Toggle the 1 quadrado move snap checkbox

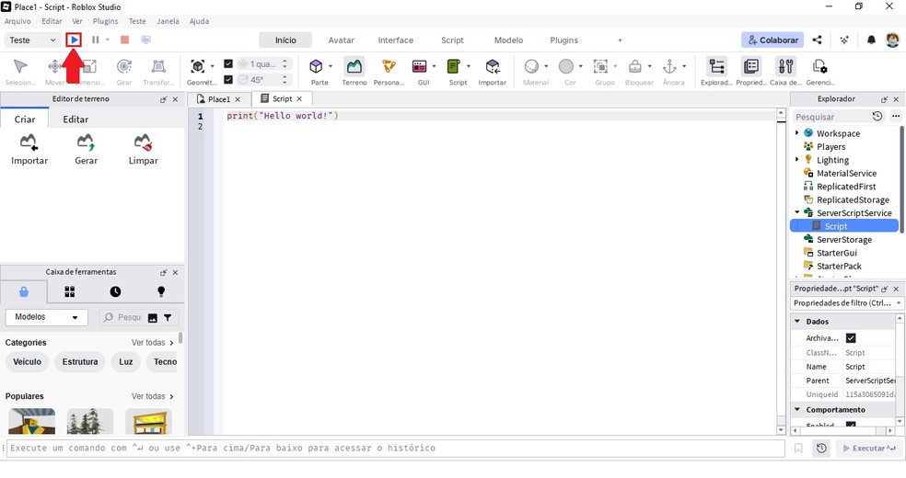(x=228, y=64)
